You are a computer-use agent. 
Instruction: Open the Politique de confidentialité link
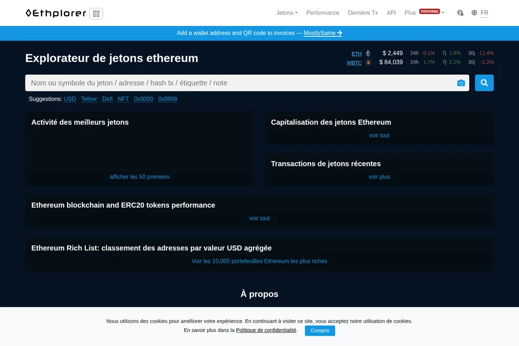266,330
